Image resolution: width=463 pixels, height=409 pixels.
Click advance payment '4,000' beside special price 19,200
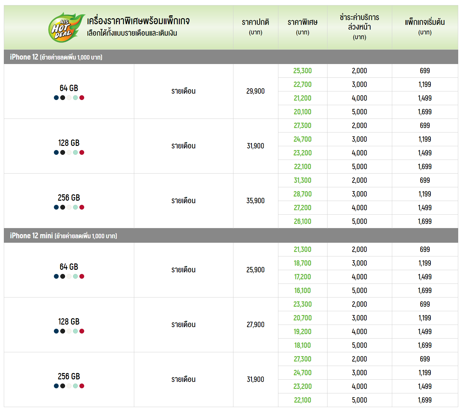tap(359, 332)
